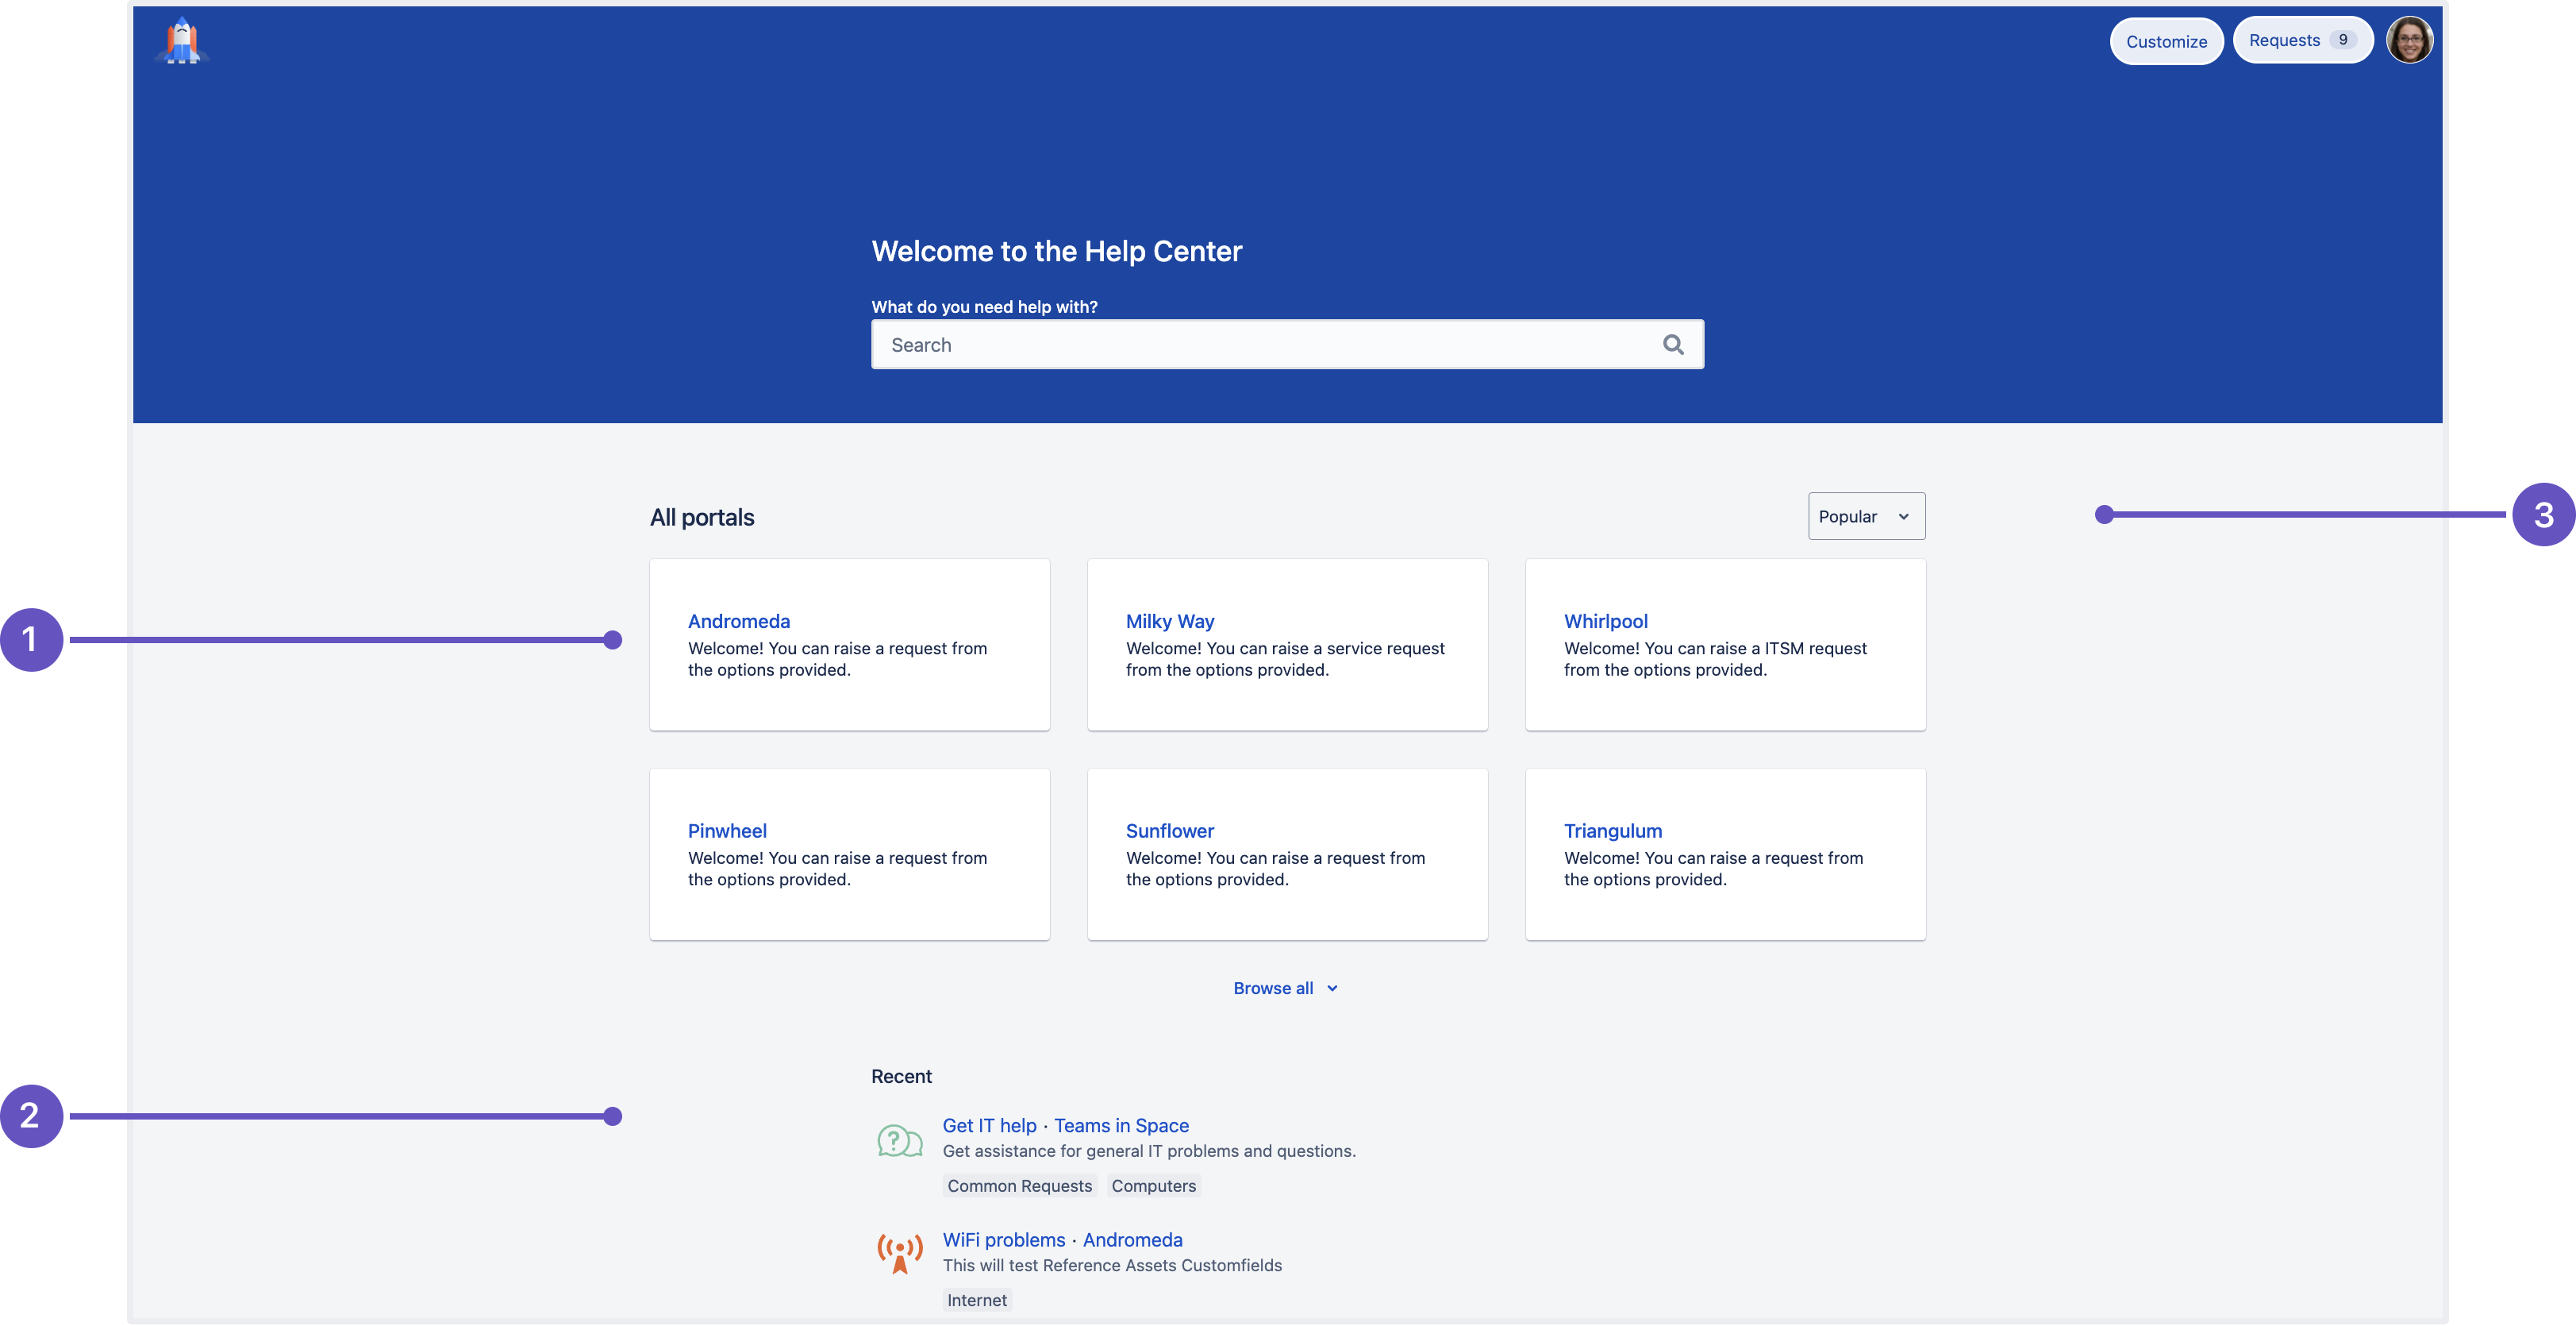Click the Customize button icon
Viewport: 2576px width, 1326px height.
(x=2165, y=39)
